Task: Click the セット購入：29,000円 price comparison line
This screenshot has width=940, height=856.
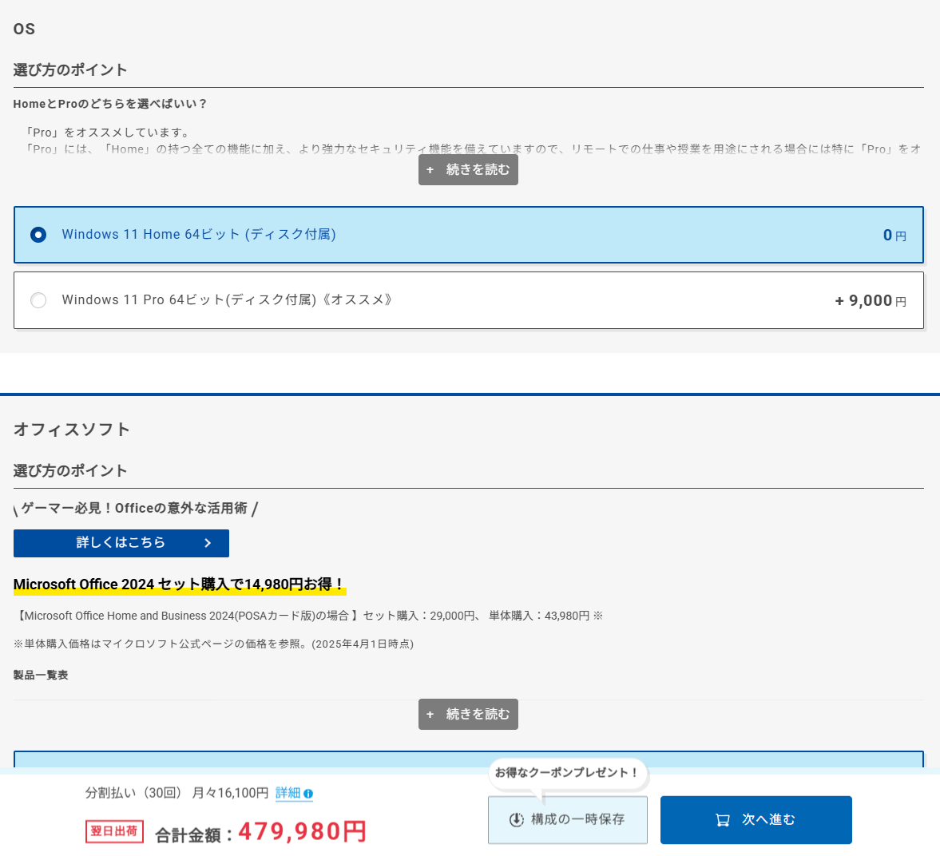Action: (308, 616)
